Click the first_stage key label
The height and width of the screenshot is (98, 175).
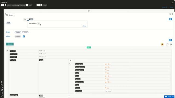(x=13, y=60)
